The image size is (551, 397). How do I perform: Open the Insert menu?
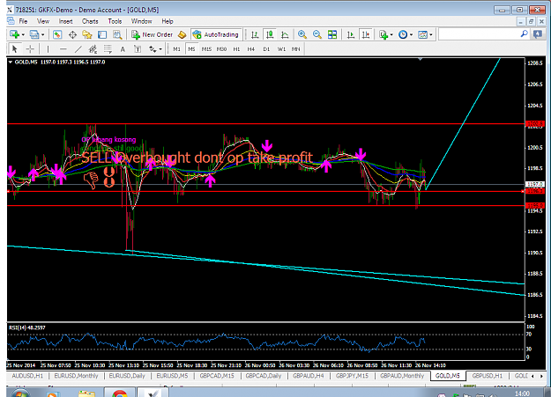pyautogui.click(x=66, y=21)
